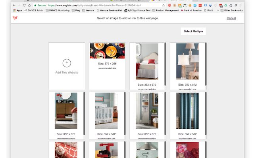This screenshot has height=158, width=254.
Task: Click the heading Select an image to add or link
Action: point(127,18)
